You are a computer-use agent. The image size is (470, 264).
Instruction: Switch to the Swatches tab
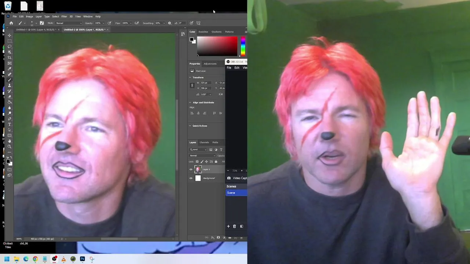click(x=203, y=32)
